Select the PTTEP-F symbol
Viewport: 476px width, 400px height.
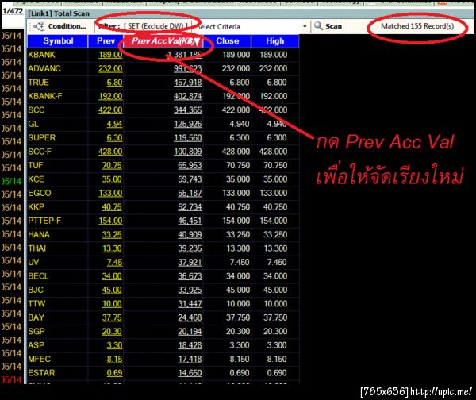pyautogui.click(x=44, y=221)
